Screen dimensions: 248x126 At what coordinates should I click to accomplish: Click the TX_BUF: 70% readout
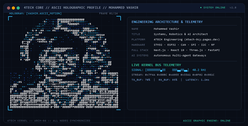tap(141, 80)
